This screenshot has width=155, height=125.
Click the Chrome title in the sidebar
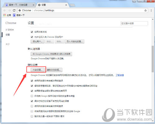point(11,23)
